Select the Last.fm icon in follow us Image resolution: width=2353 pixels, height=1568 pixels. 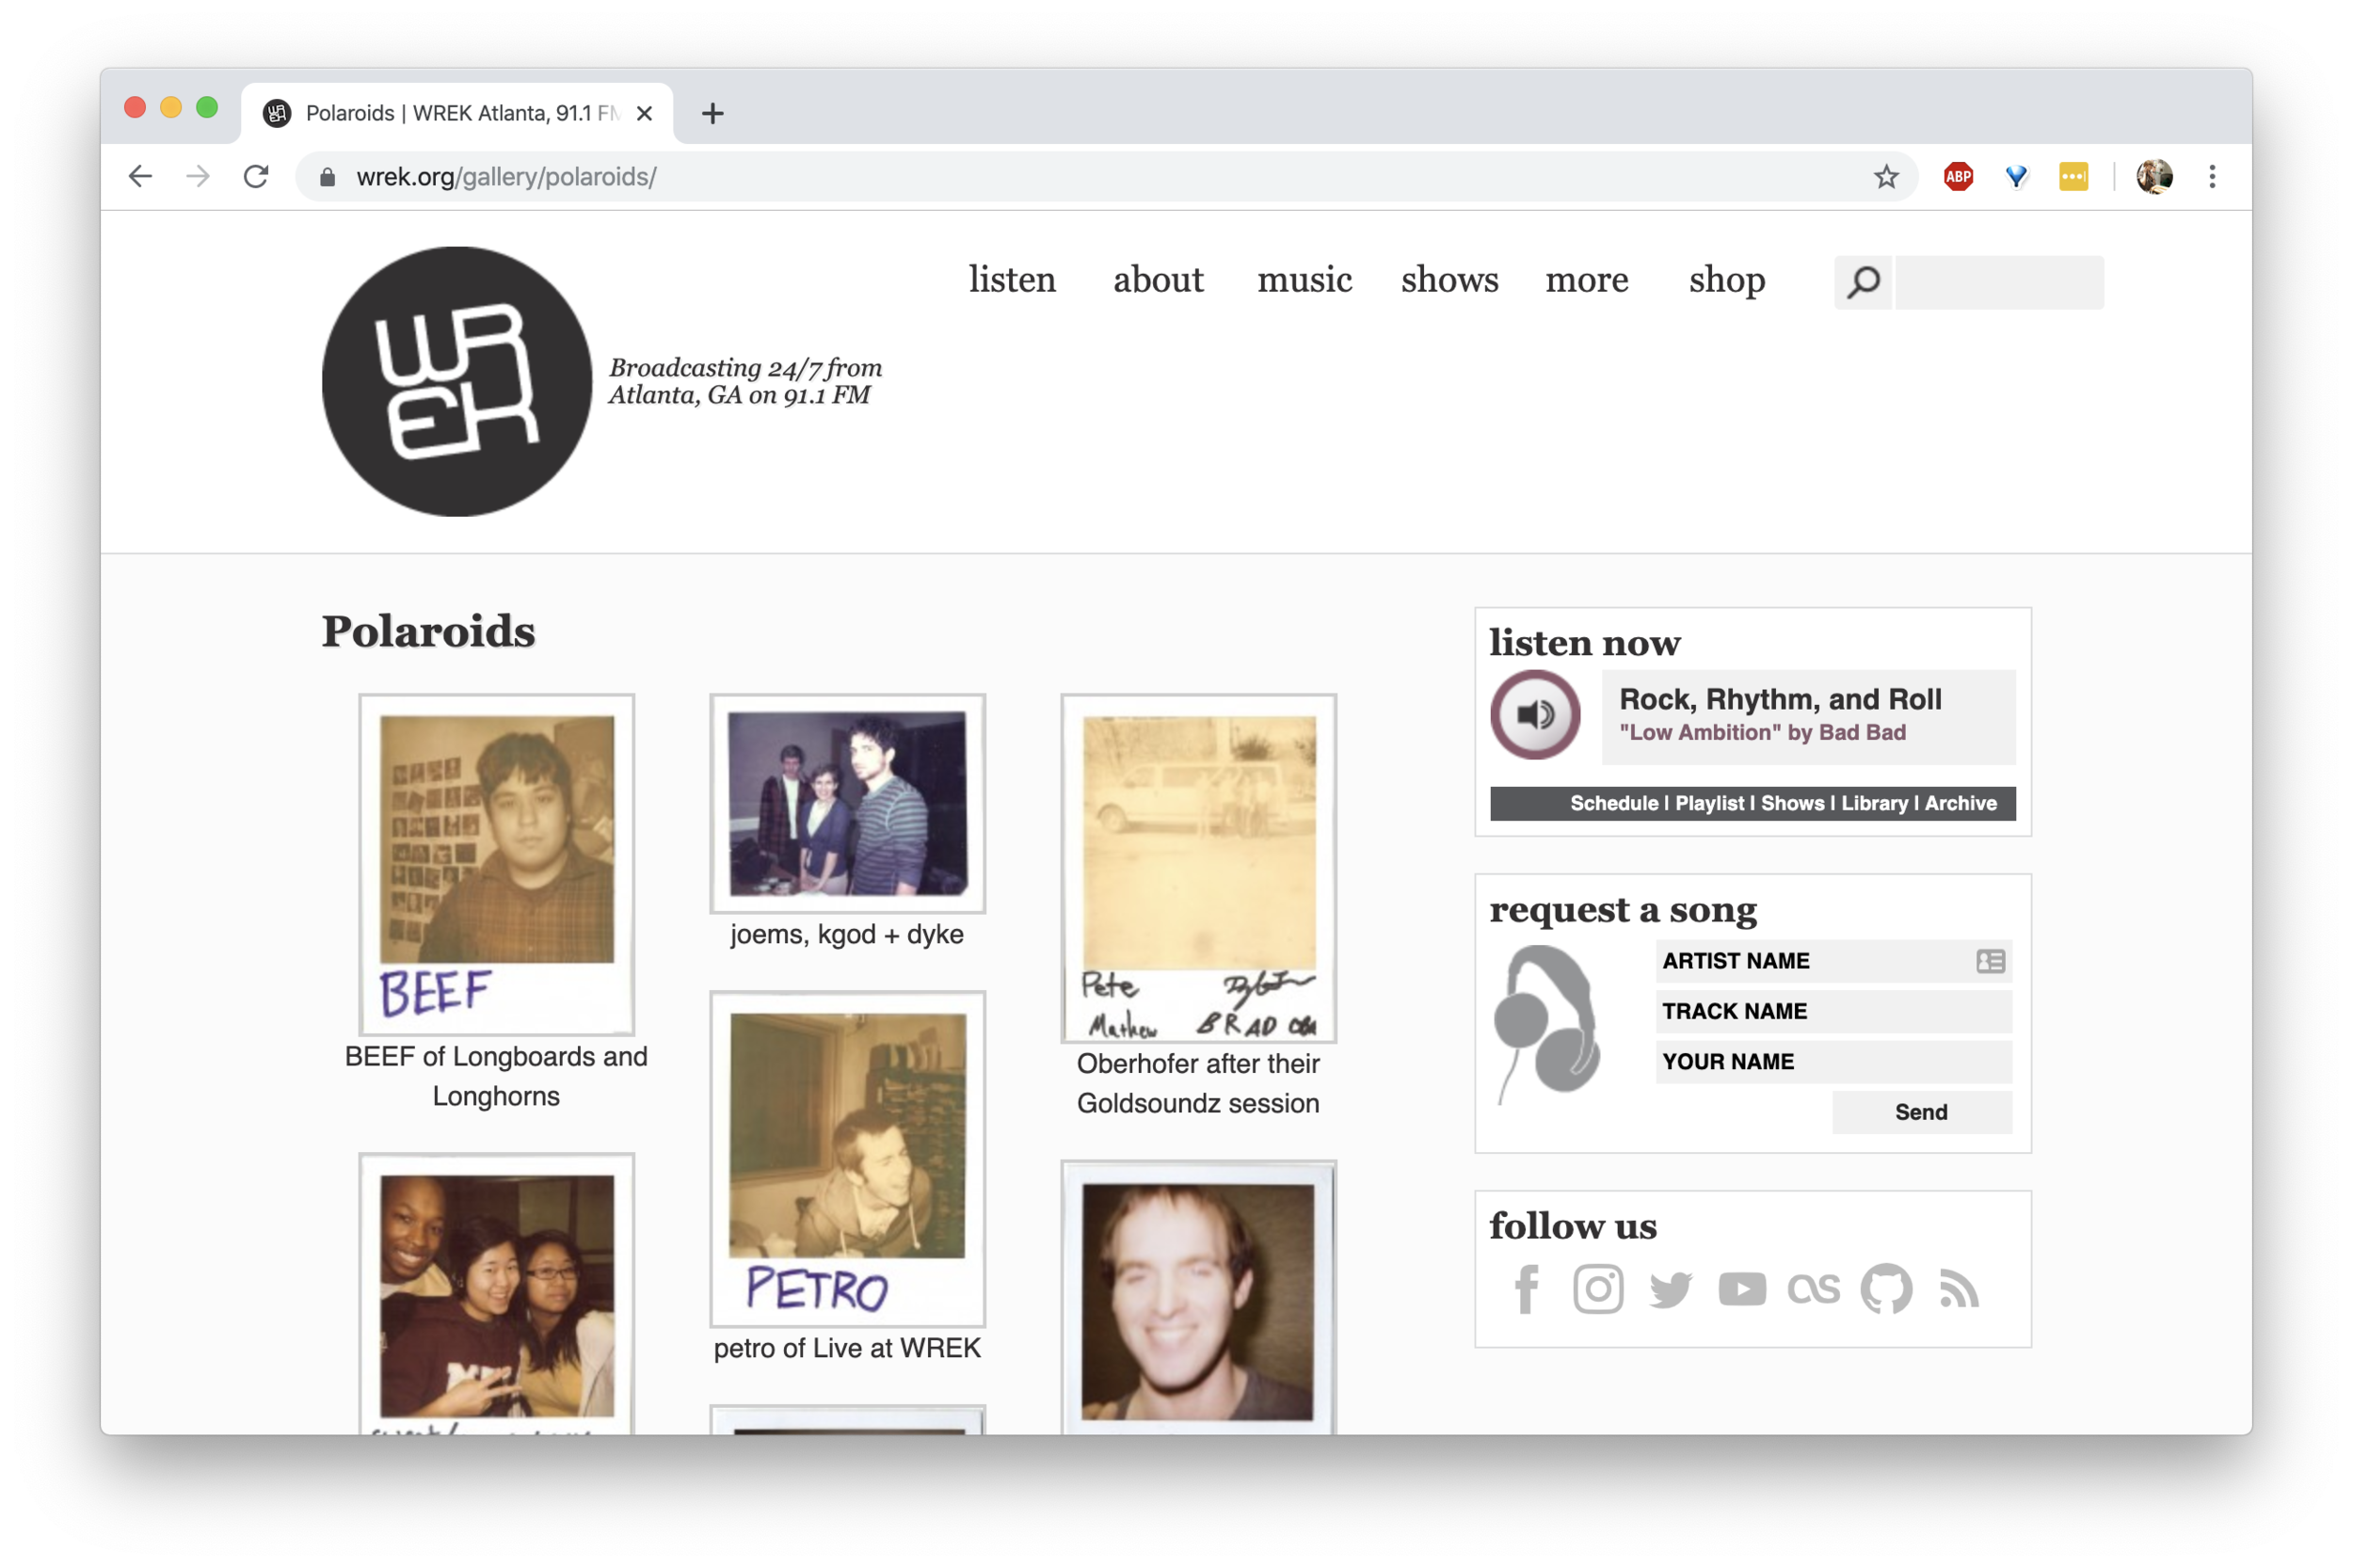pos(1815,1290)
